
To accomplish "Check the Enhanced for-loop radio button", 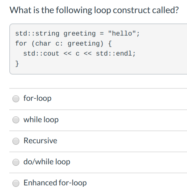I will 16,183.
